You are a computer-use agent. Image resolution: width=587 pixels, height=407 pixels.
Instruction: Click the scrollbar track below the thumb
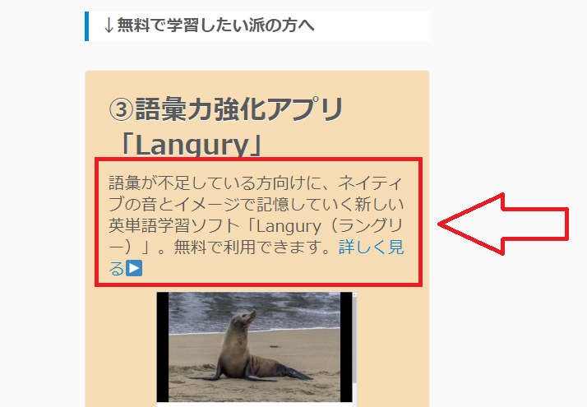354,392
